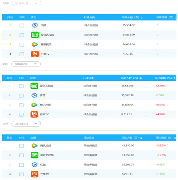Check compare box for 爱奇艺视频 41,256.00 row
This screenshot has width=178, height=180.
click(21, 155)
